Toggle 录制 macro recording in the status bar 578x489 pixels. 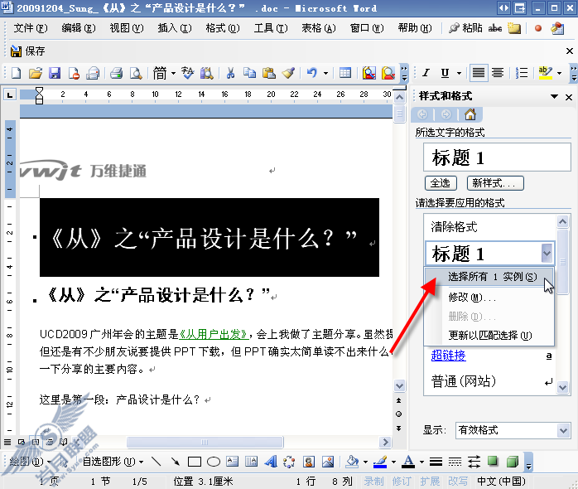coord(373,482)
